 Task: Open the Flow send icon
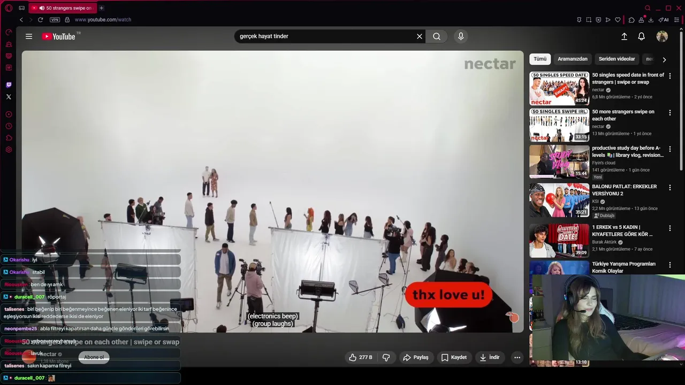click(x=608, y=20)
